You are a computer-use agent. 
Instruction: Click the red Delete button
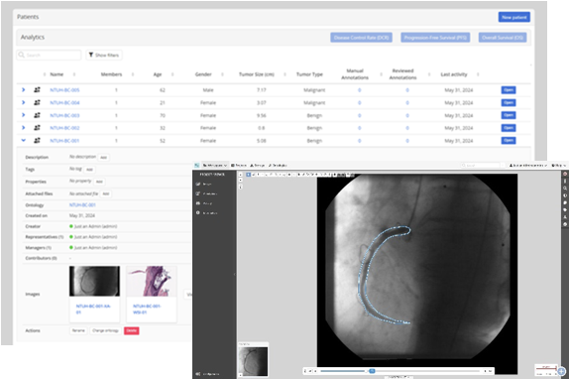132,330
